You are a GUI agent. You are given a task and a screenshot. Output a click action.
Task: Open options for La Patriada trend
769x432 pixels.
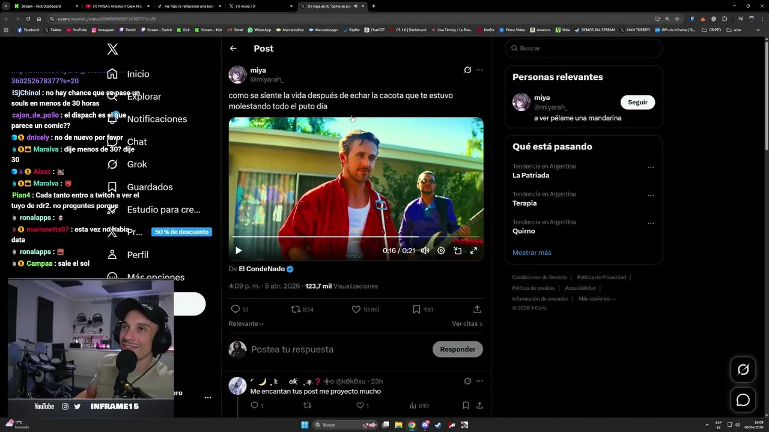click(651, 168)
